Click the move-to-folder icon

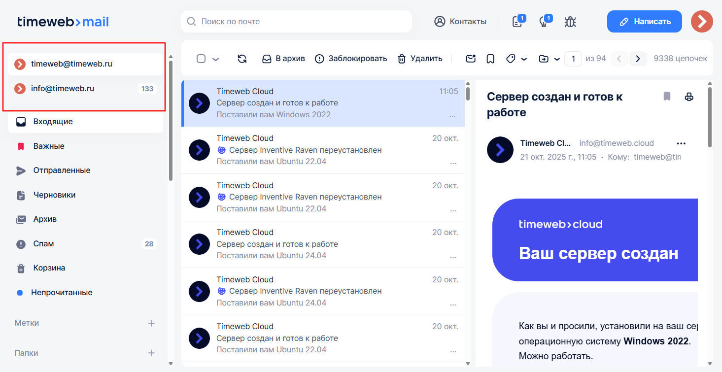544,58
